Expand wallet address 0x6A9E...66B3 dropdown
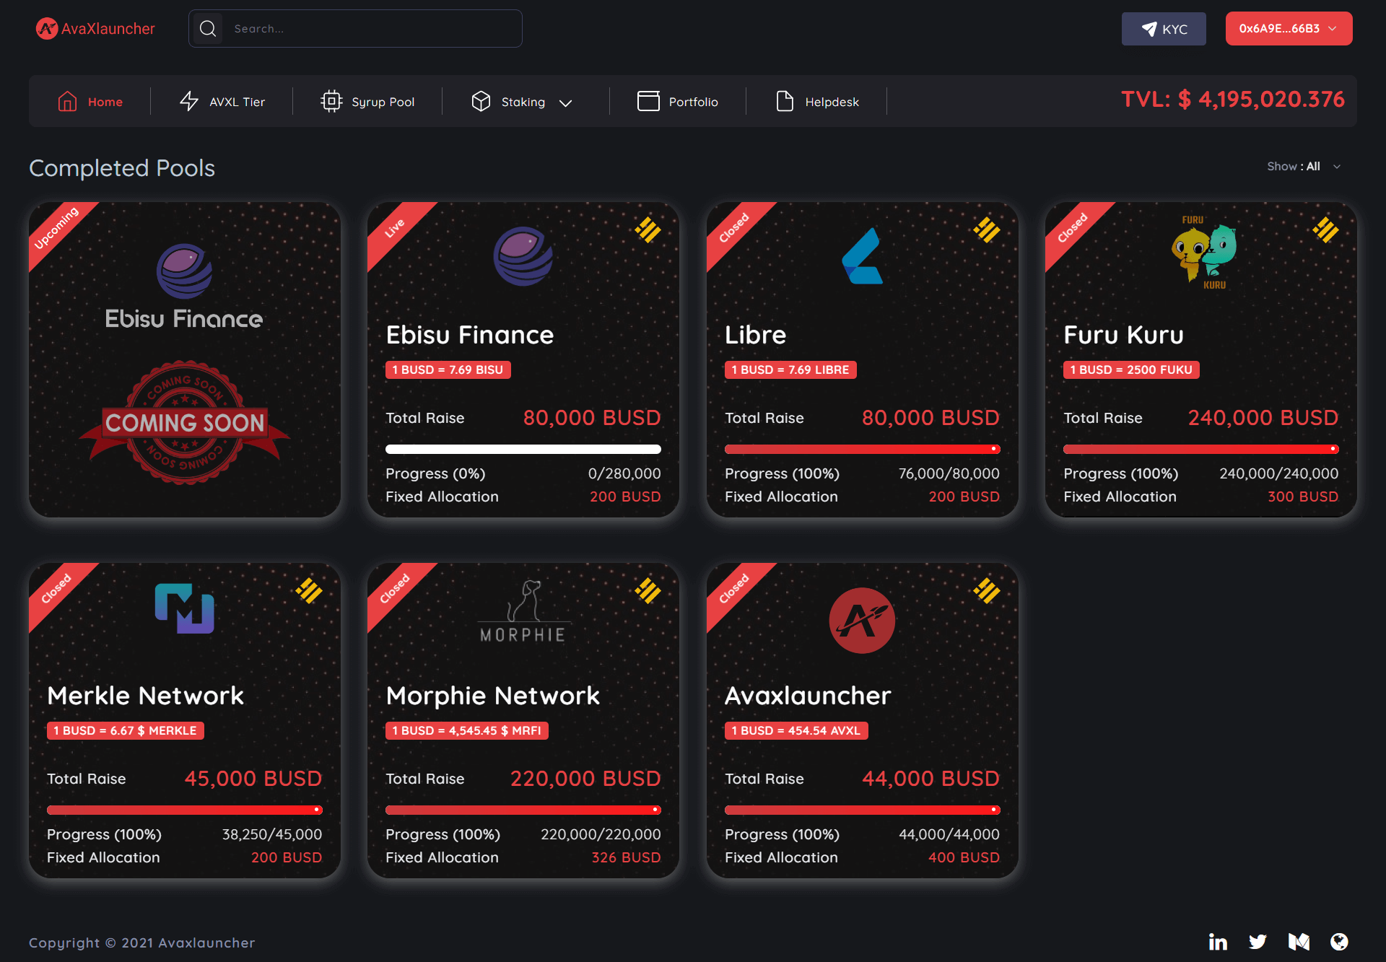 point(1289,29)
